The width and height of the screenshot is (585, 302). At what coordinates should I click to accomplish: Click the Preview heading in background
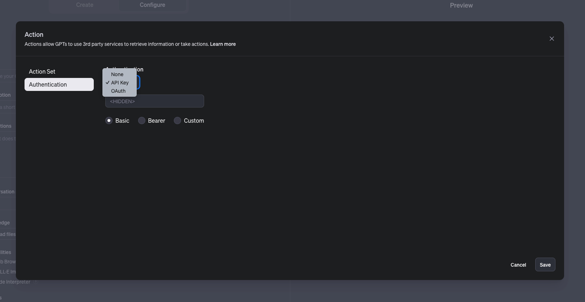461,5
